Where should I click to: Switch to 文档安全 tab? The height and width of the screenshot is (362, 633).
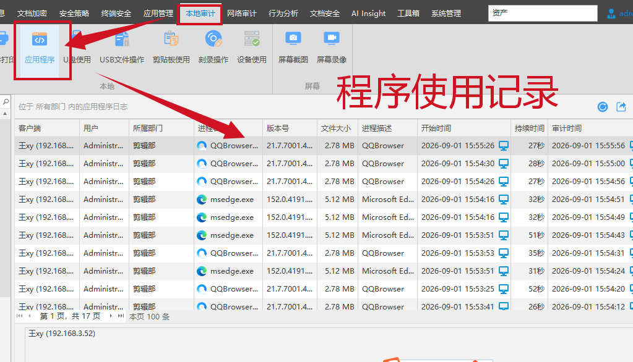[x=325, y=14]
